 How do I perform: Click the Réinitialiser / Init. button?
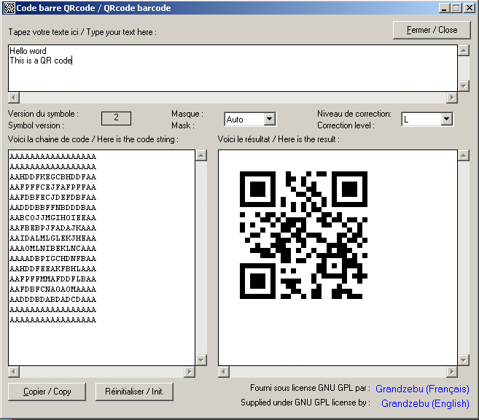(134, 392)
